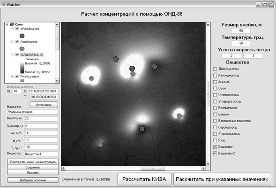Viewport: 276px width, 188px height.
Task: Click the Размер ячейки input field
Action: pyautogui.click(x=241, y=31)
